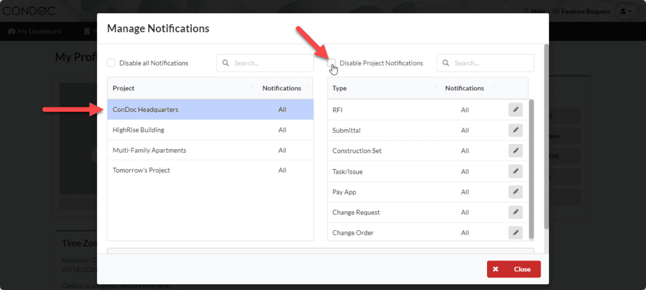Image resolution: width=646 pixels, height=290 pixels.
Task: Open Task/Issue edit pencil icon
Action: pyautogui.click(x=515, y=171)
